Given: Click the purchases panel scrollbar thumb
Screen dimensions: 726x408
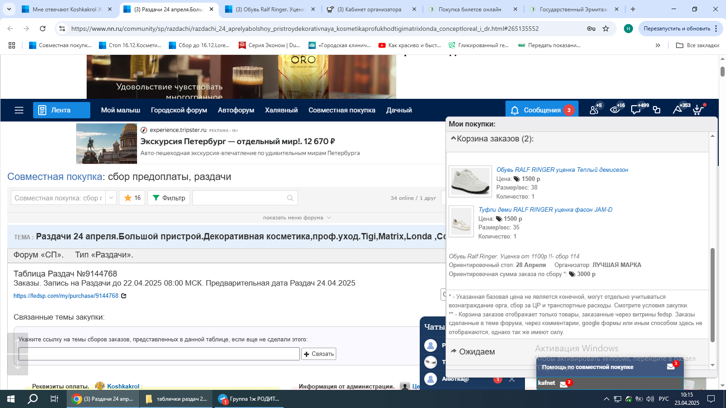Looking at the screenshot, I should [712, 295].
